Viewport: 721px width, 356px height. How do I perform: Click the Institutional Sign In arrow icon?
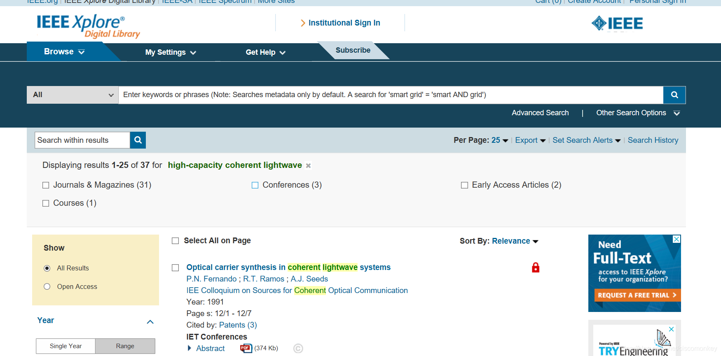point(303,23)
